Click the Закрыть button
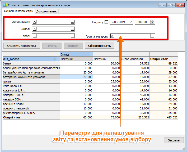The height and width of the screenshot is (152, 187). pos(174,140)
